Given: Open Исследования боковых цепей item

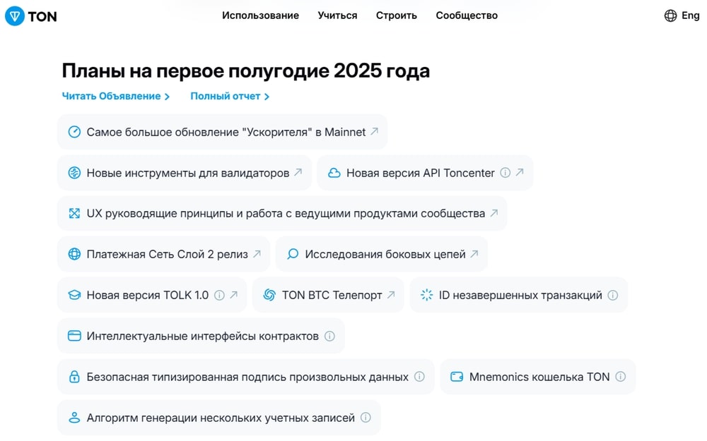Looking at the screenshot, I should pyautogui.click(x=382, y=254).
